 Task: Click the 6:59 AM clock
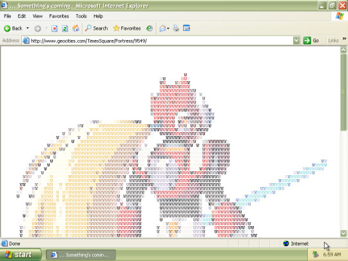click(x=332, y=255)
